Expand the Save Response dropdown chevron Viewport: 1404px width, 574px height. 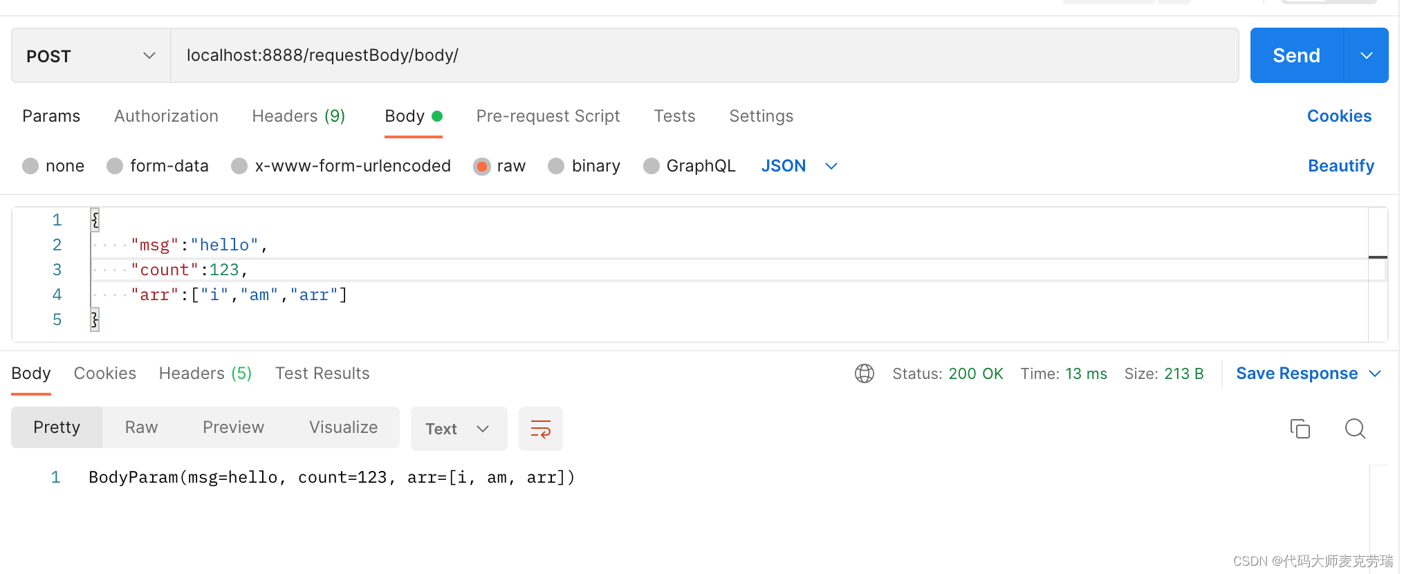(x=1375, y=373)
